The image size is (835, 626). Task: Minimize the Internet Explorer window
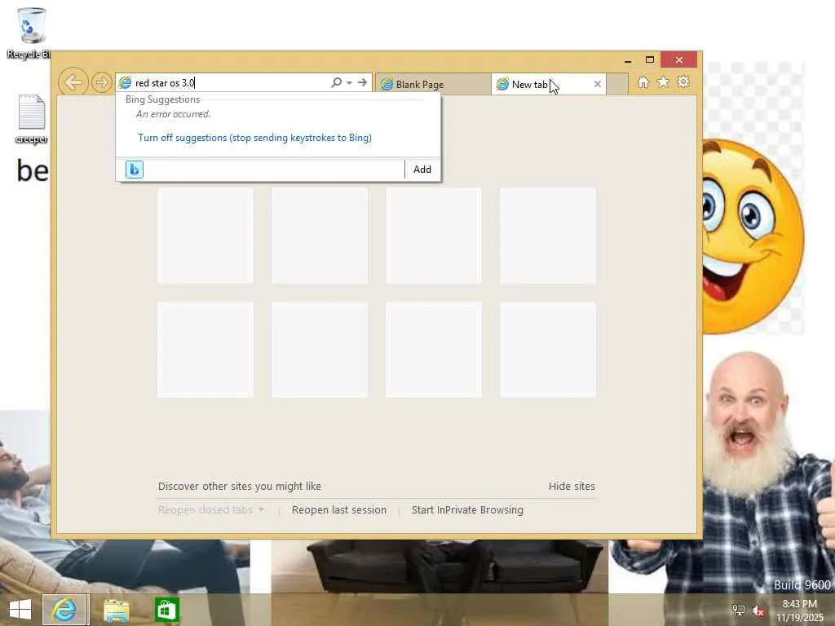(628, 60)
